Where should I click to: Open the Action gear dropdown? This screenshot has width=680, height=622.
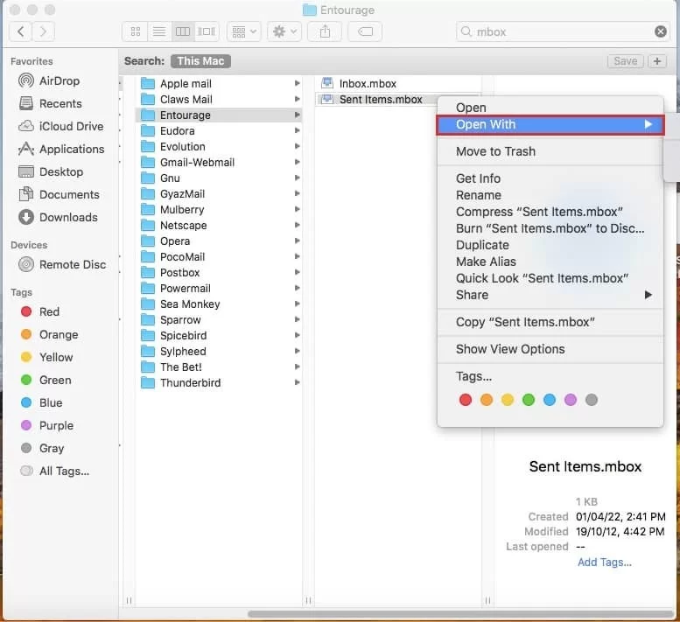point(284,31)
